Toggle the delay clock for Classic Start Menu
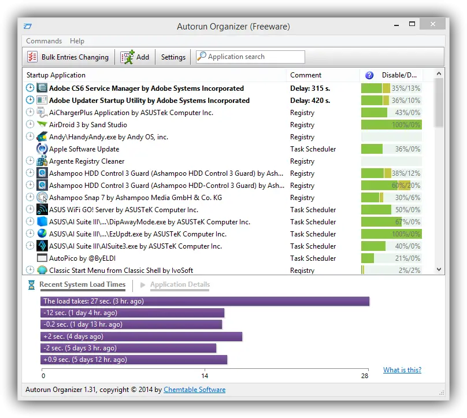The height and width of the screenshot is (418, 467). coord(30,270)
